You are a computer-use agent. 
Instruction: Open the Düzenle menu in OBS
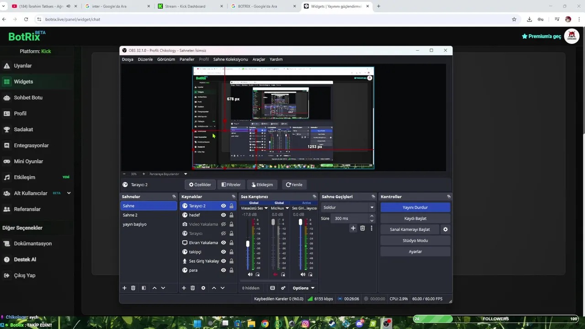tap(145, 59)
